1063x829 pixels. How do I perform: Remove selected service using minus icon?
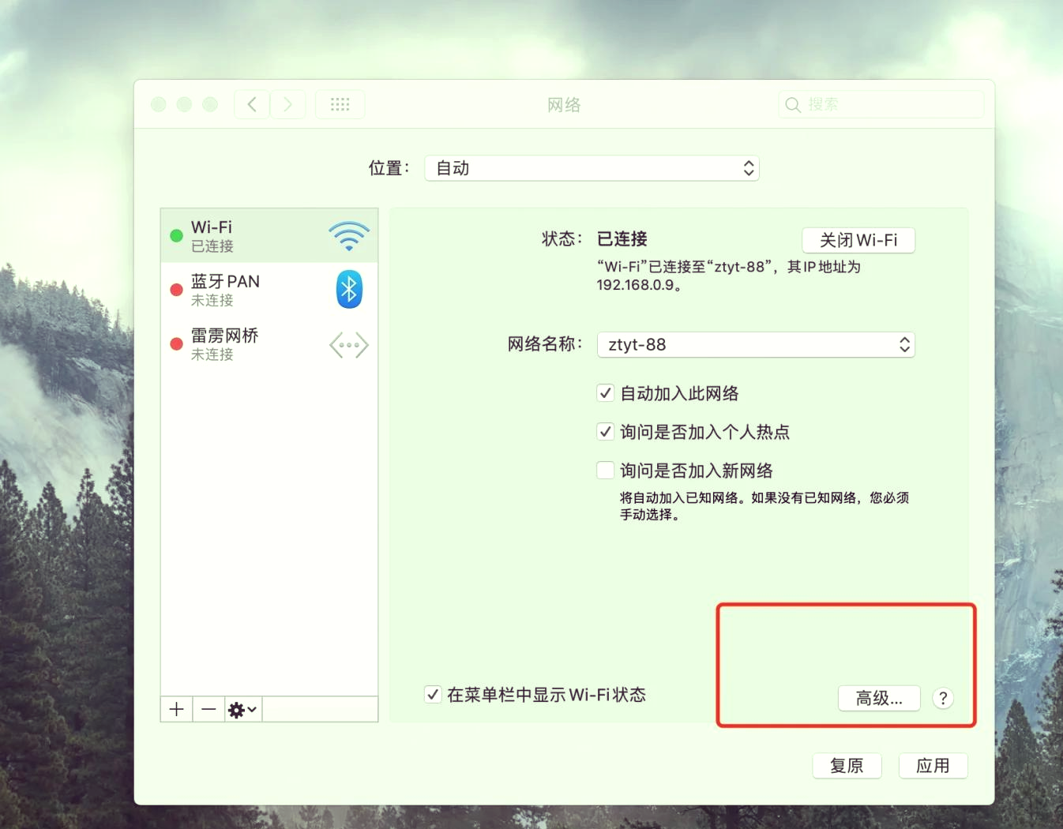[208, 709]
